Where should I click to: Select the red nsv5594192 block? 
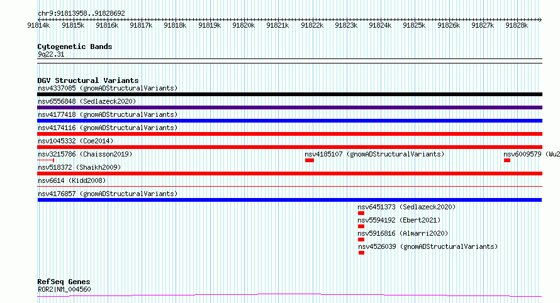coord(361,226)
